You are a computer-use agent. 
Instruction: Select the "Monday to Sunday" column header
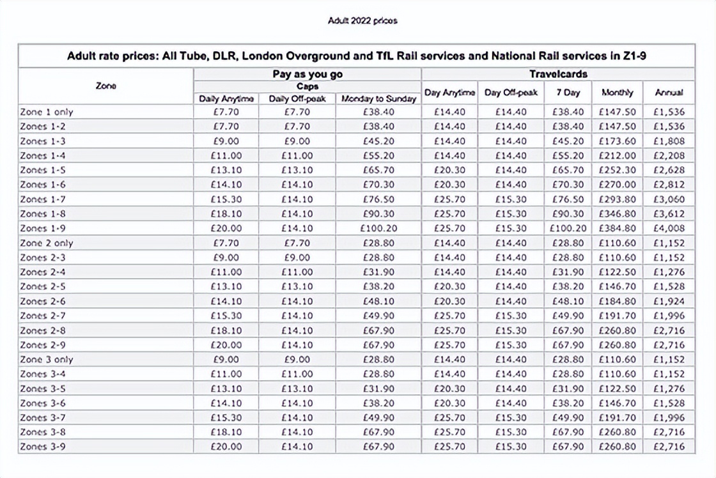tap(378, 98)
